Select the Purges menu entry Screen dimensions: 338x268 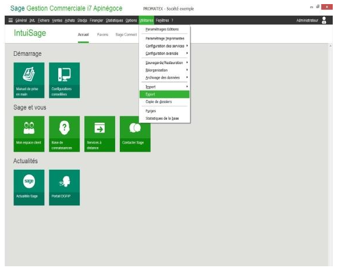[x=165, y=110]
